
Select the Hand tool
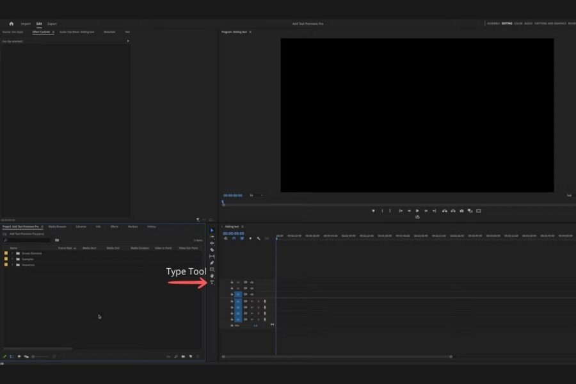click(211, 276)
